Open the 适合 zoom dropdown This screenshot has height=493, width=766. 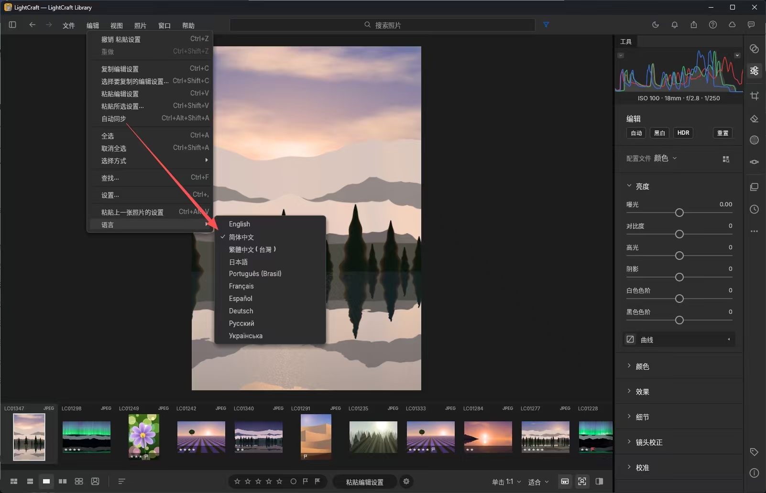pyautogui.click(x=538, y=482)
